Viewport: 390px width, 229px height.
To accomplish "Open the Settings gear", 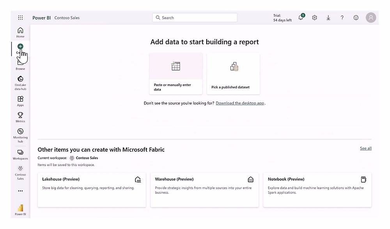I will pyautogui.click(x=314, y=18).
